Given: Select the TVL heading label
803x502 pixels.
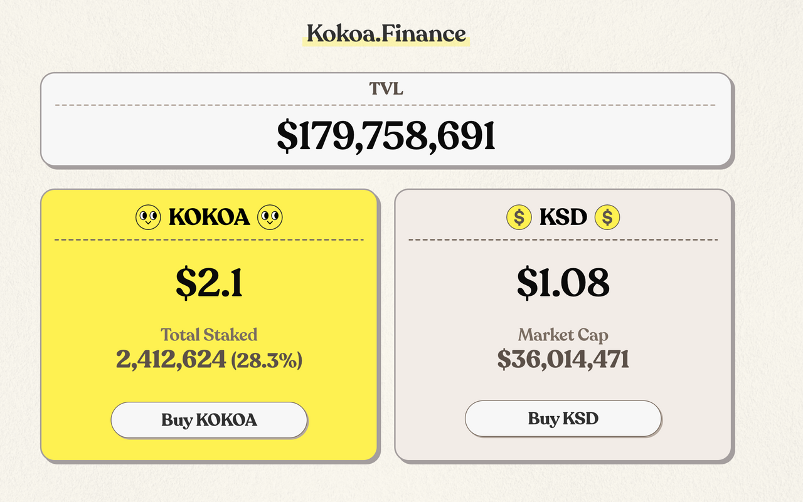Looking at the screenshot, I should (x=386, y=89).
